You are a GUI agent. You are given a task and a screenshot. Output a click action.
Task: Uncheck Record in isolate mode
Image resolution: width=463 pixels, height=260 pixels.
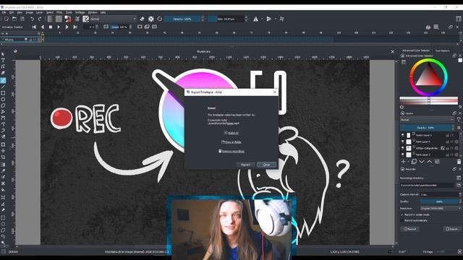coord(402,214)
